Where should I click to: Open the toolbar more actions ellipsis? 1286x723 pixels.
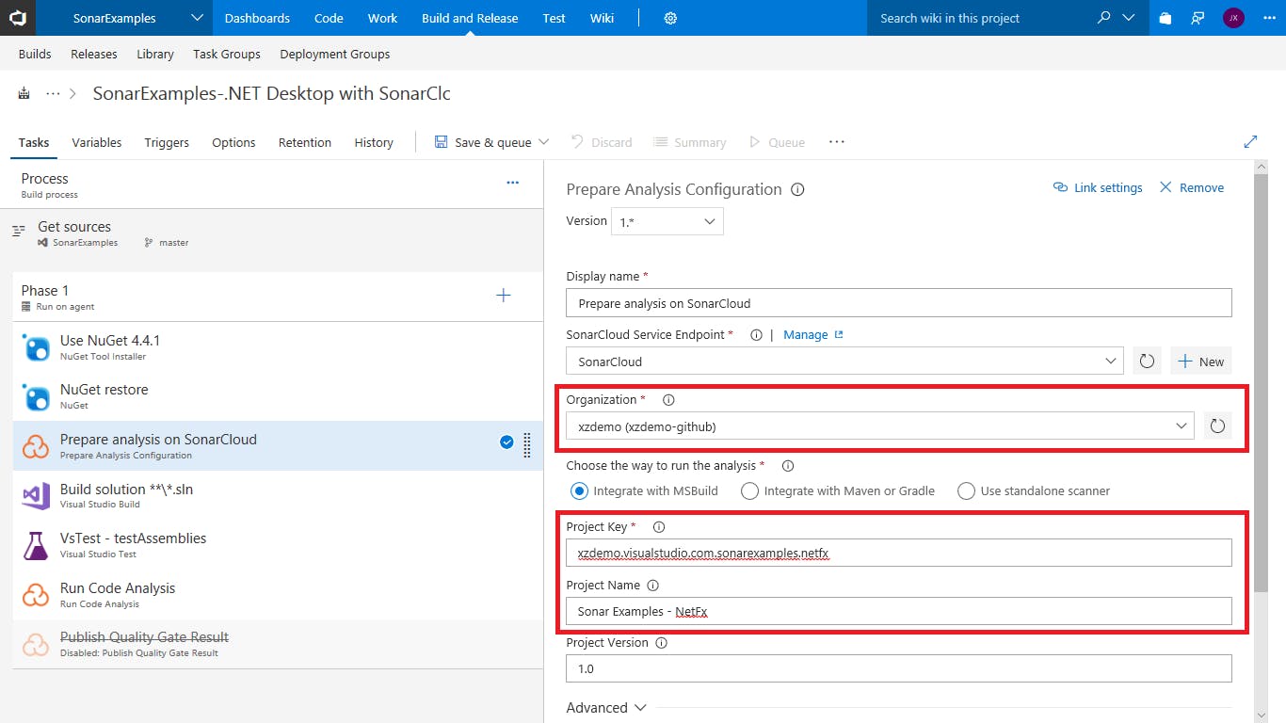[837, 142]
